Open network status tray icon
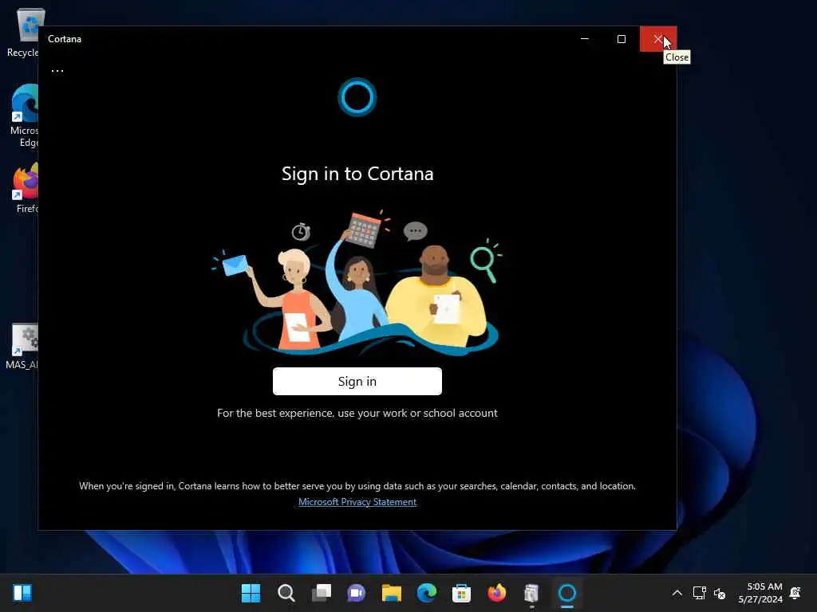 click(x=699, y=593)
